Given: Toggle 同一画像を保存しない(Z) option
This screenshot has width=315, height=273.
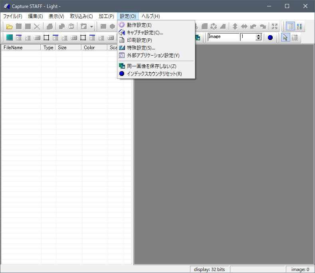Looking at the screenshot, I should [156, 66].
